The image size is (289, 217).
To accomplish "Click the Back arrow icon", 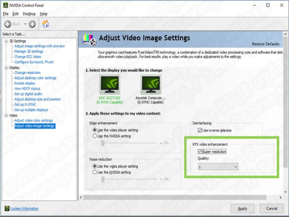I will pos(8,24).
